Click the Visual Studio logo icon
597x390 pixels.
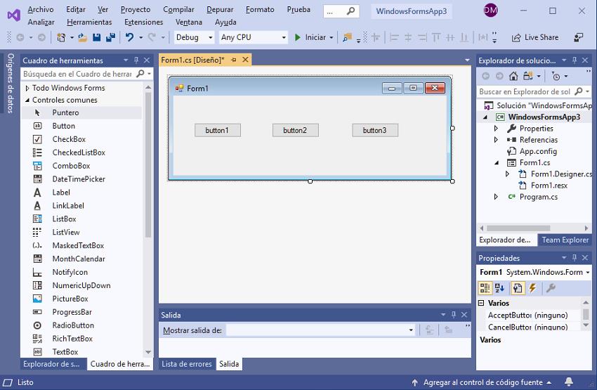pyautogui.click(x=14, y=15)
